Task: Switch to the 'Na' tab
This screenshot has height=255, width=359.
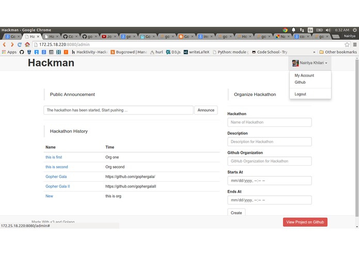Action: click(x=282, y=36)
